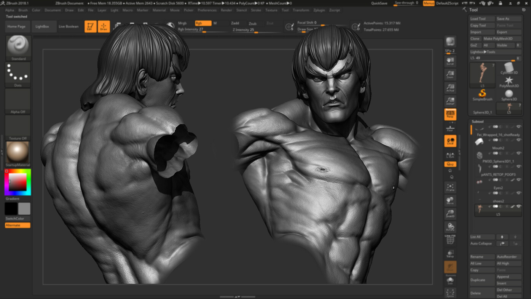Click the curved arrow beside Auto Collapse
Screen dimensions: 531x299
tap(502, 243)
